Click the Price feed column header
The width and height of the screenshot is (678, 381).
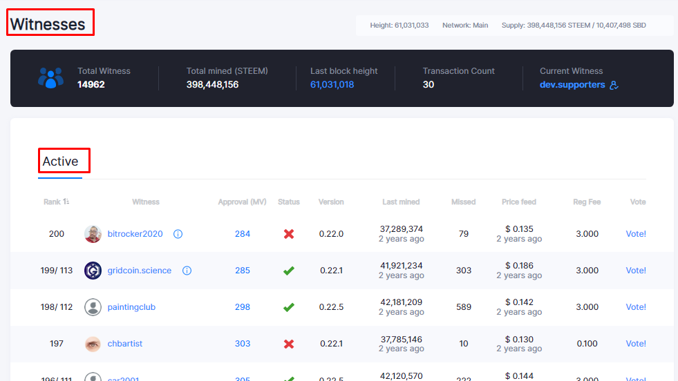(519, 202)
